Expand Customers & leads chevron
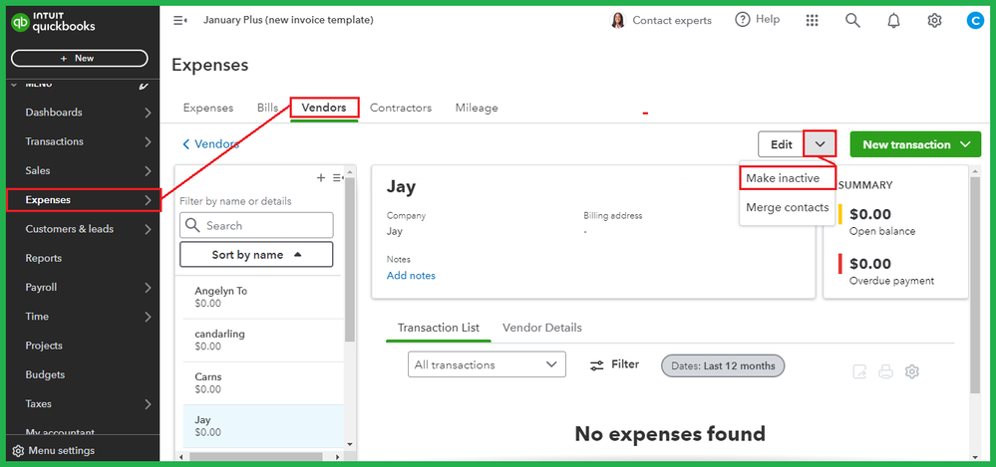Viewport: 996px width, 467px height. click(148, 230)
